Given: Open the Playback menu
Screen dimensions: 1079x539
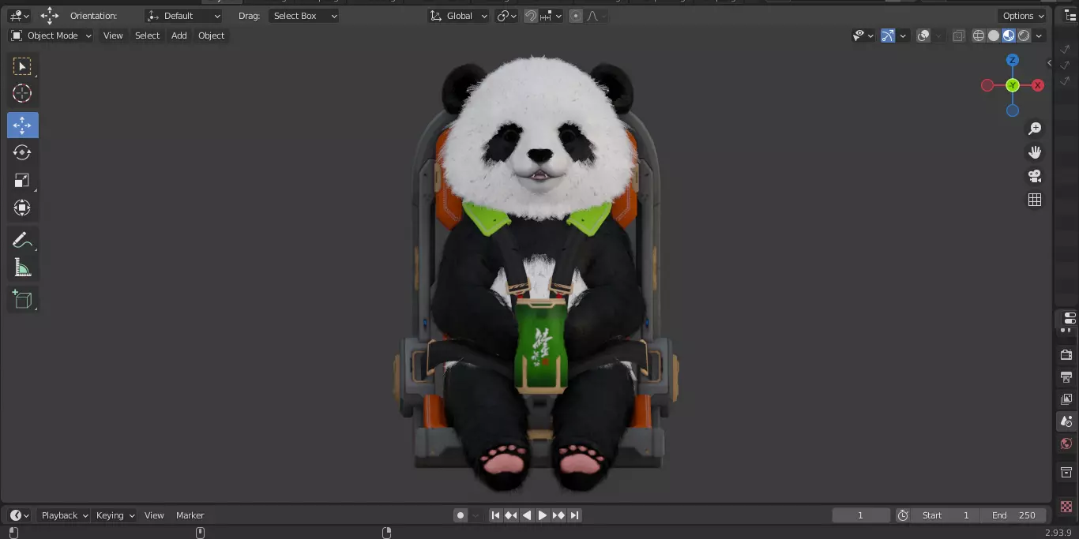Looking at the screenshot, I should [x=64, y=515].
